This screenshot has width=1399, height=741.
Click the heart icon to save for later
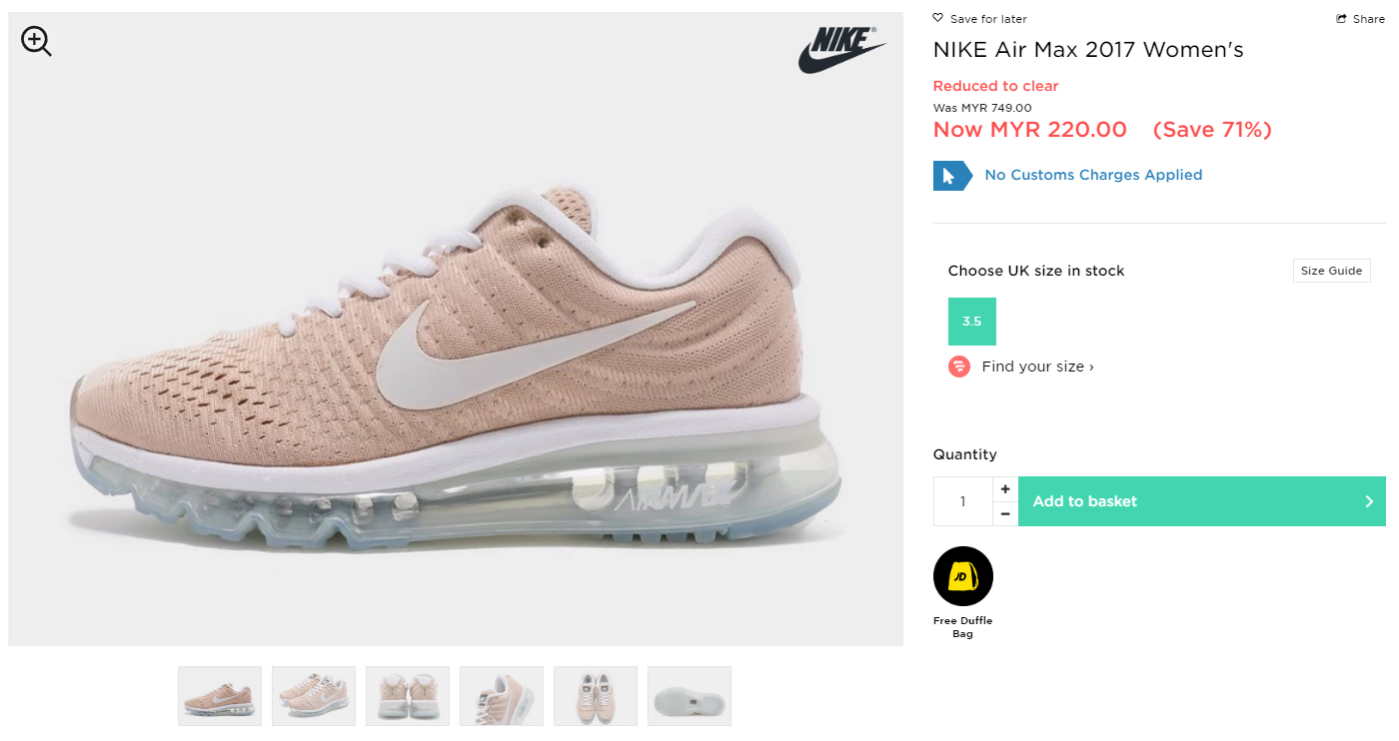937,18
